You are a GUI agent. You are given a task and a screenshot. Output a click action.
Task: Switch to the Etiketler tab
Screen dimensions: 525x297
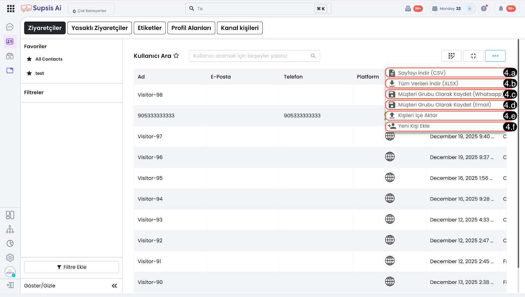click(150, 28)
